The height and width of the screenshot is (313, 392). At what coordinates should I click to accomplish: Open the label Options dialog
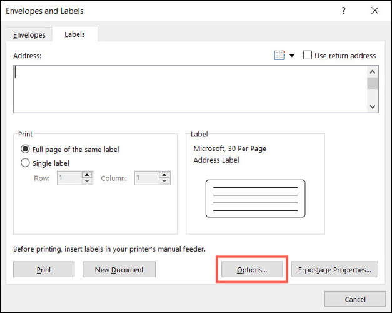(x=251, y=270)
